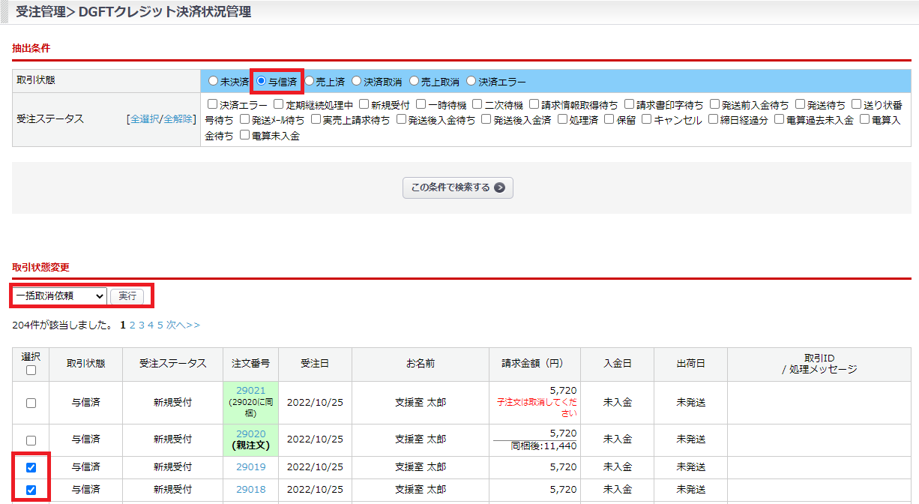The image size is (919, 504).
Task: Click the 次へ>> pagination link
Action: [183, 325]
